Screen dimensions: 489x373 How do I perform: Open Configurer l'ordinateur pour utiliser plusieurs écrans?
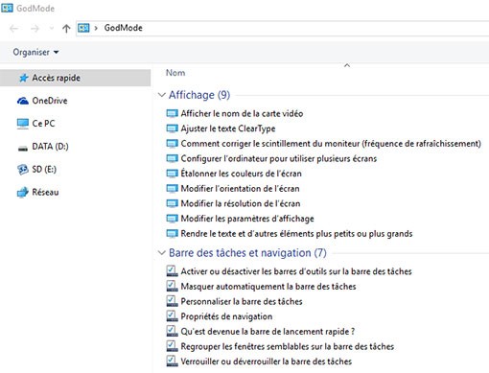point(279,158)
